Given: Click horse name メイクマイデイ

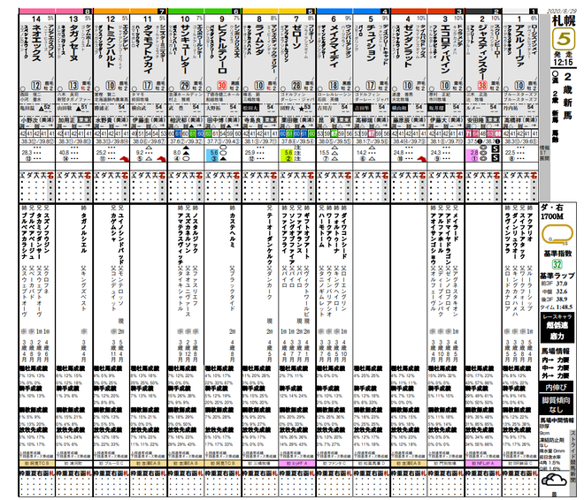Looking at the screenshot, I should tap(334, 47).
